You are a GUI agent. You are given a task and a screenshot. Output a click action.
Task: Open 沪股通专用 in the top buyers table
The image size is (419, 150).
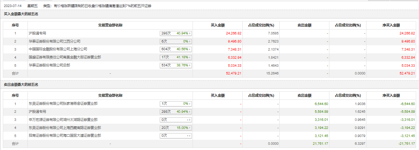pyautogui.click(x=37, y=33)
